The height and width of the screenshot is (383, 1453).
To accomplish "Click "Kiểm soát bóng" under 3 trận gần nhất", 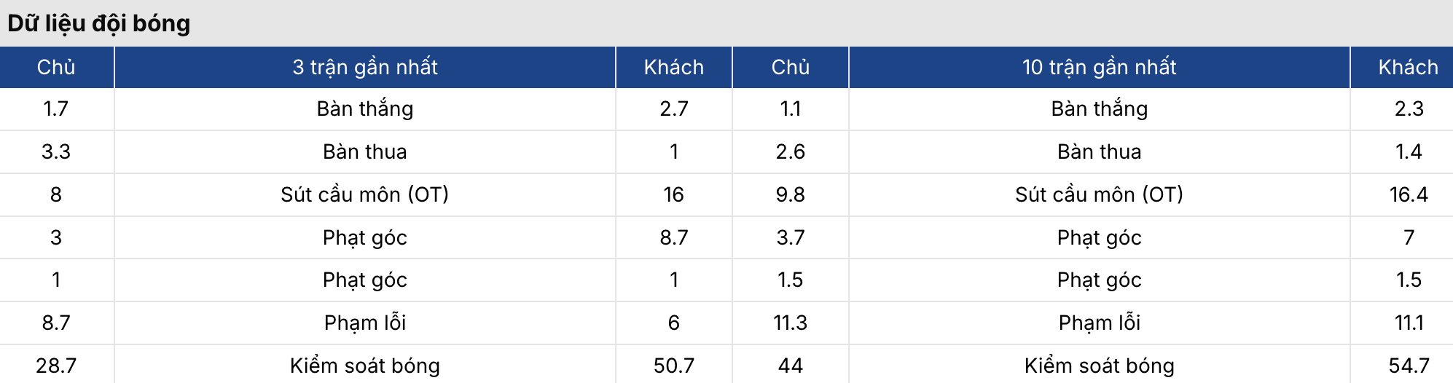I will 365,366.
